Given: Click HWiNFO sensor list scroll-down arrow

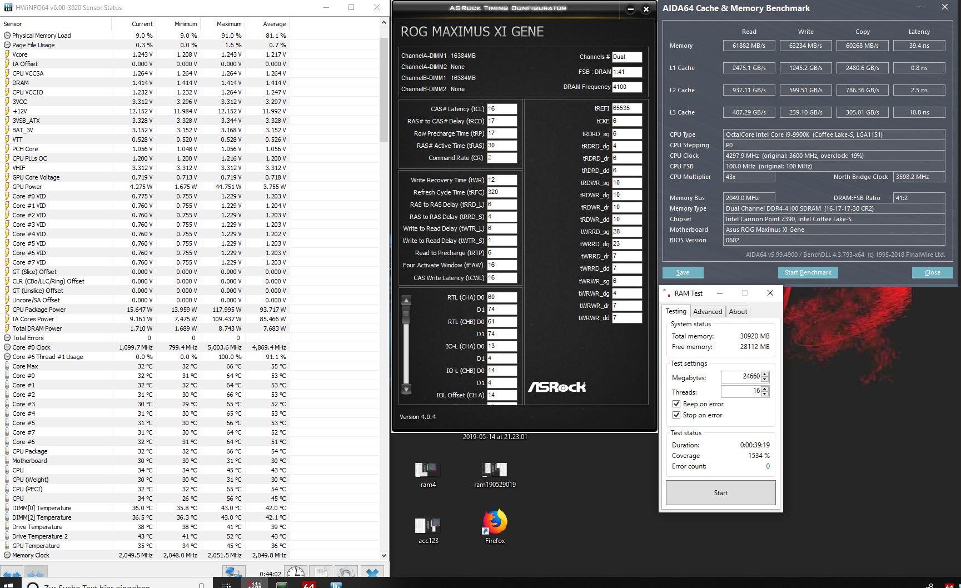Looking at the screenshot, I should 384,555.
